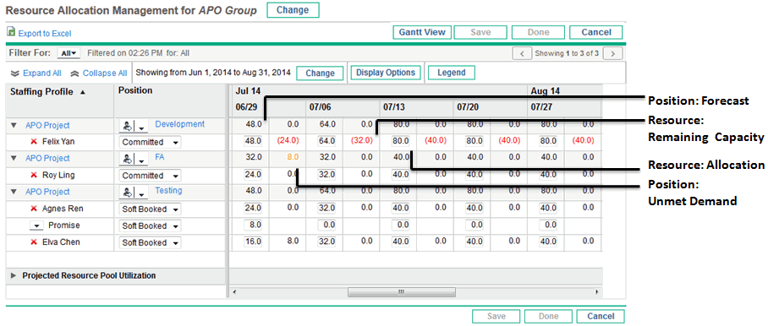Remove Elva Chen using red X icon

click(34, 242)
